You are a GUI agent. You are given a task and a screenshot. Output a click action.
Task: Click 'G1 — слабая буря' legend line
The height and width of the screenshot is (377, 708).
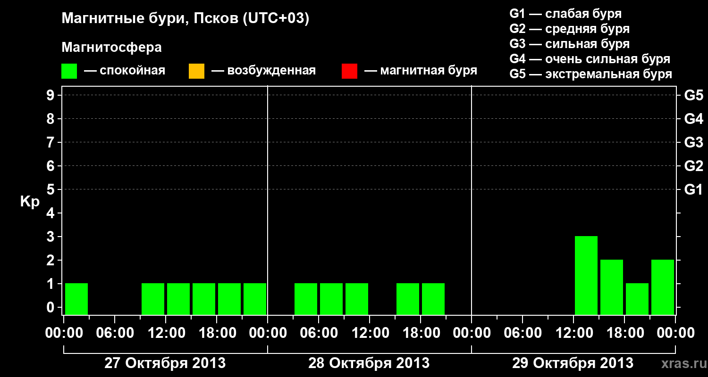(565, 14)
